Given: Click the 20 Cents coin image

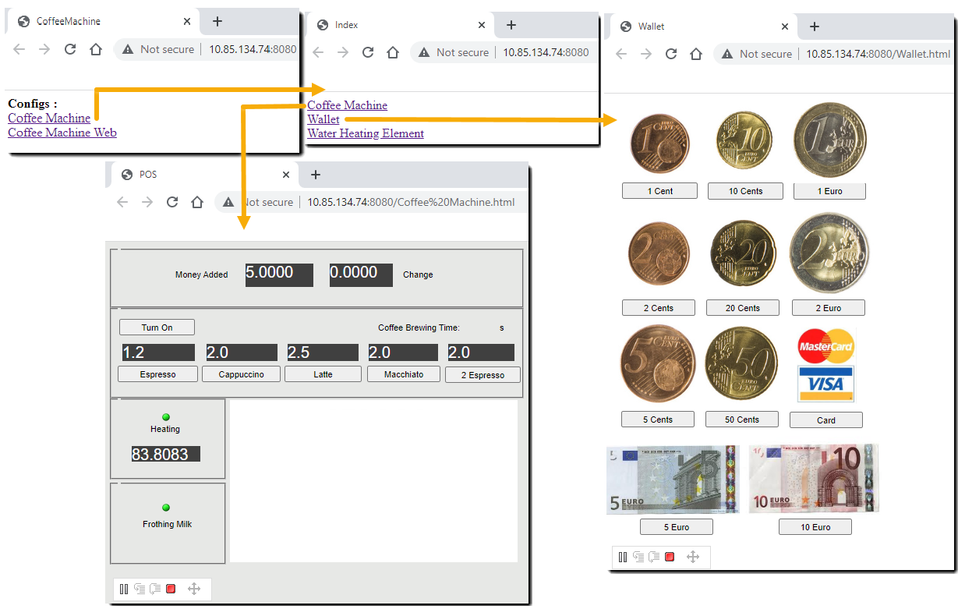Looking at the screenshot, I should (744, 253).
